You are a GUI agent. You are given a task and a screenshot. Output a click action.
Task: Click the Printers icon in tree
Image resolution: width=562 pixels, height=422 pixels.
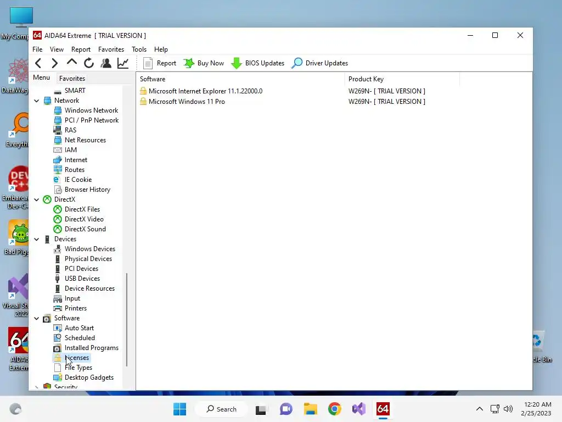(x=57, y=308)
